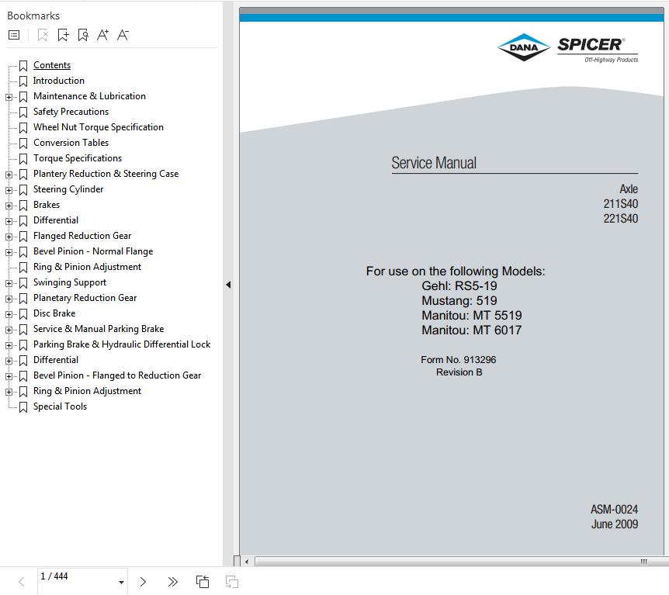Click the bookmark icon beside Contents

(23, 66)
